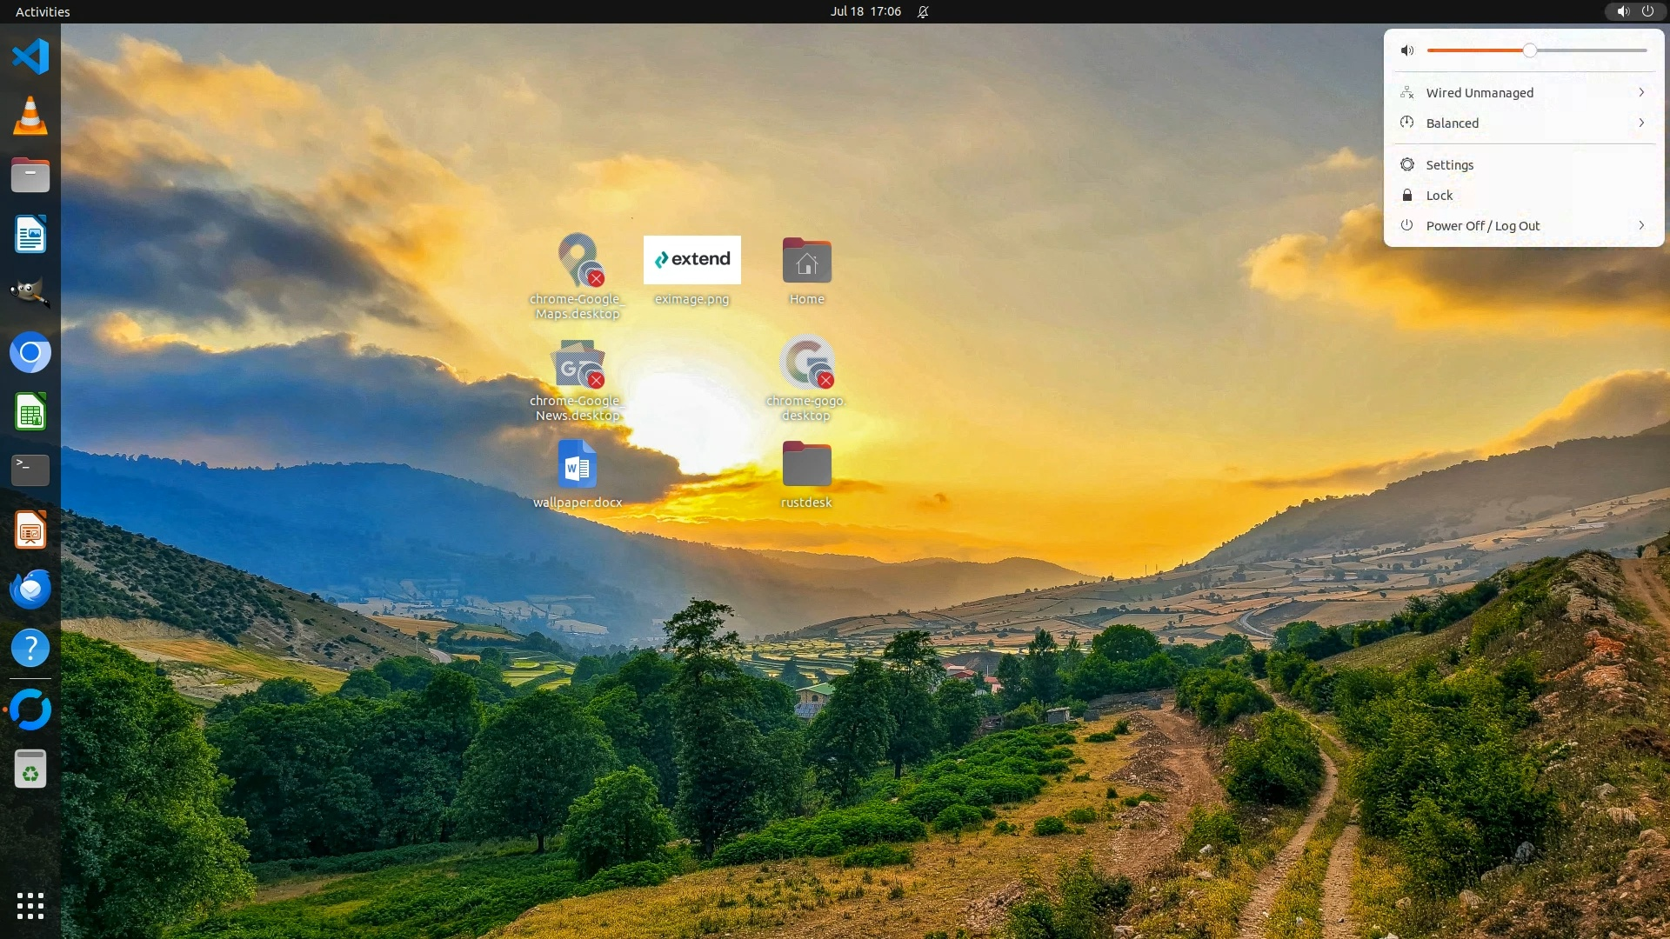Open the Trash in dock

[x=30, y=769]
